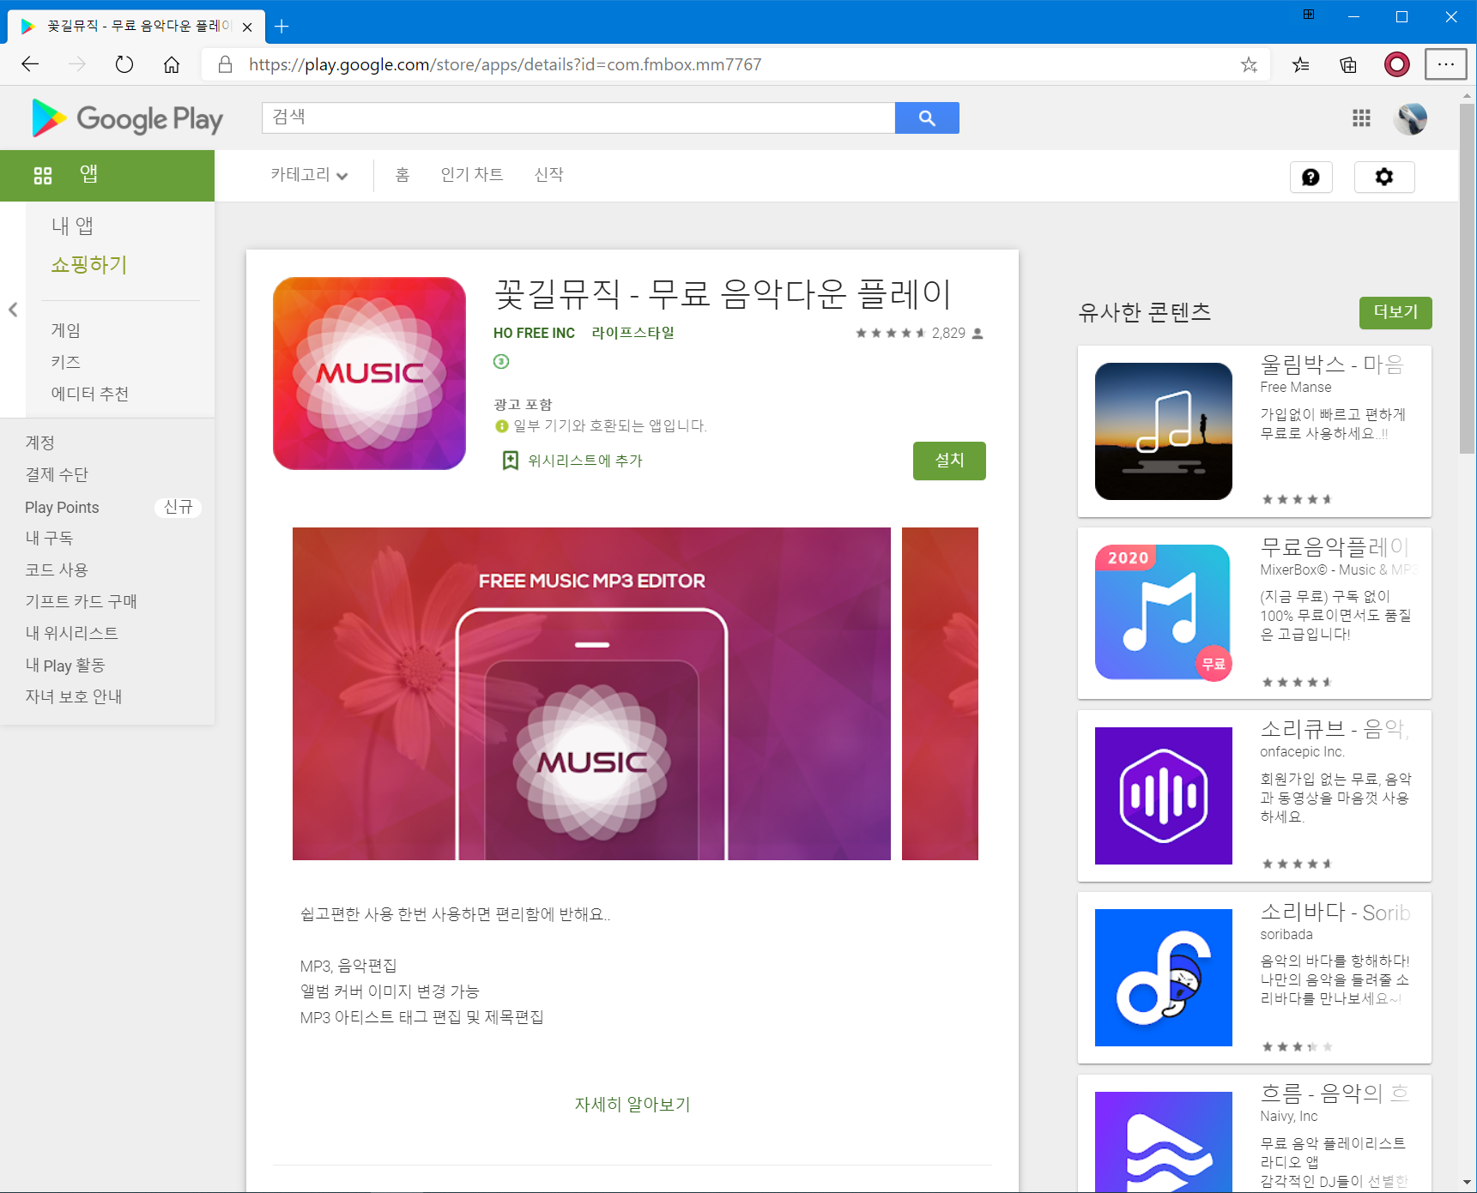1477x1193 pixels.
Task: Open the 신작 tab
Action: coord(549,175)
